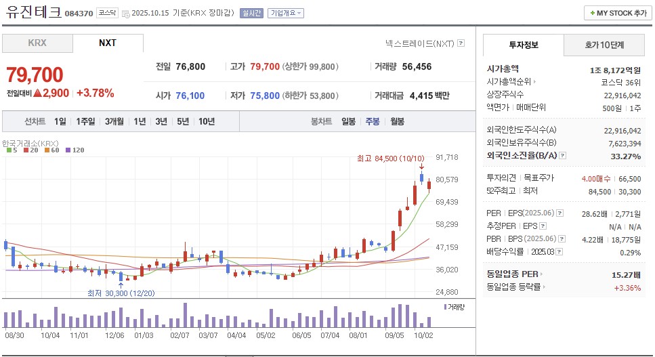Click the MY STOCK 추가 button
Screen dimensions: 655x357
coord(618,14)
